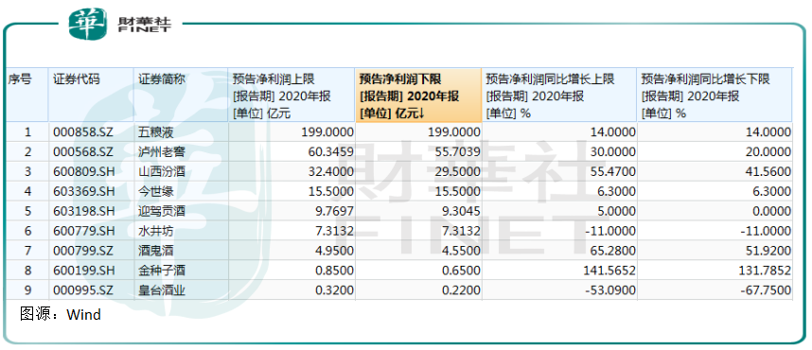Screen dimensions: 812x350
Task: Click the 皇台酒业 name cell
Action: 181,291
